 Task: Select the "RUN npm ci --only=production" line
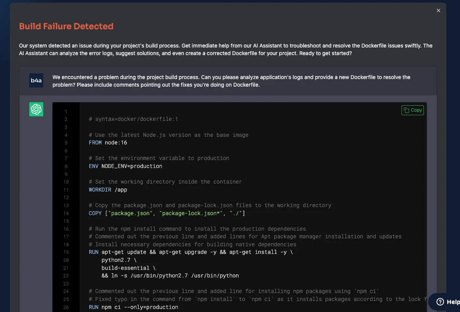coord(133,307)
